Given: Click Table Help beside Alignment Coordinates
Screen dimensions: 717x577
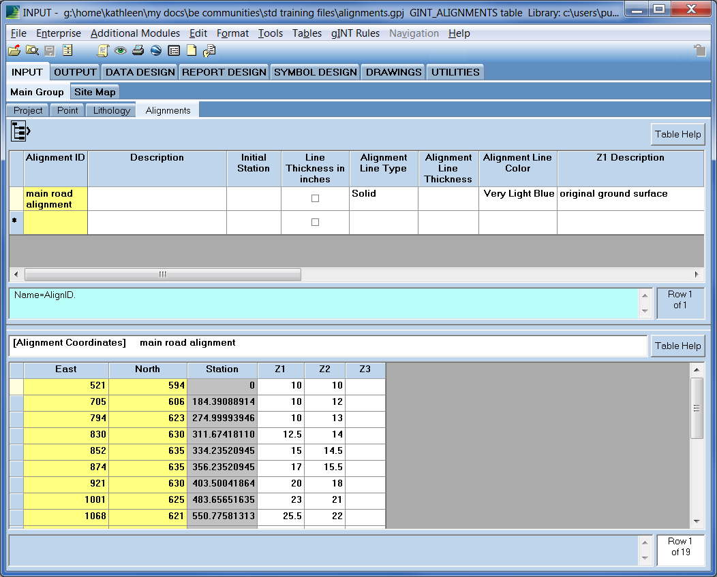Looking at the screenshot, I should click(x=677, y=346).
